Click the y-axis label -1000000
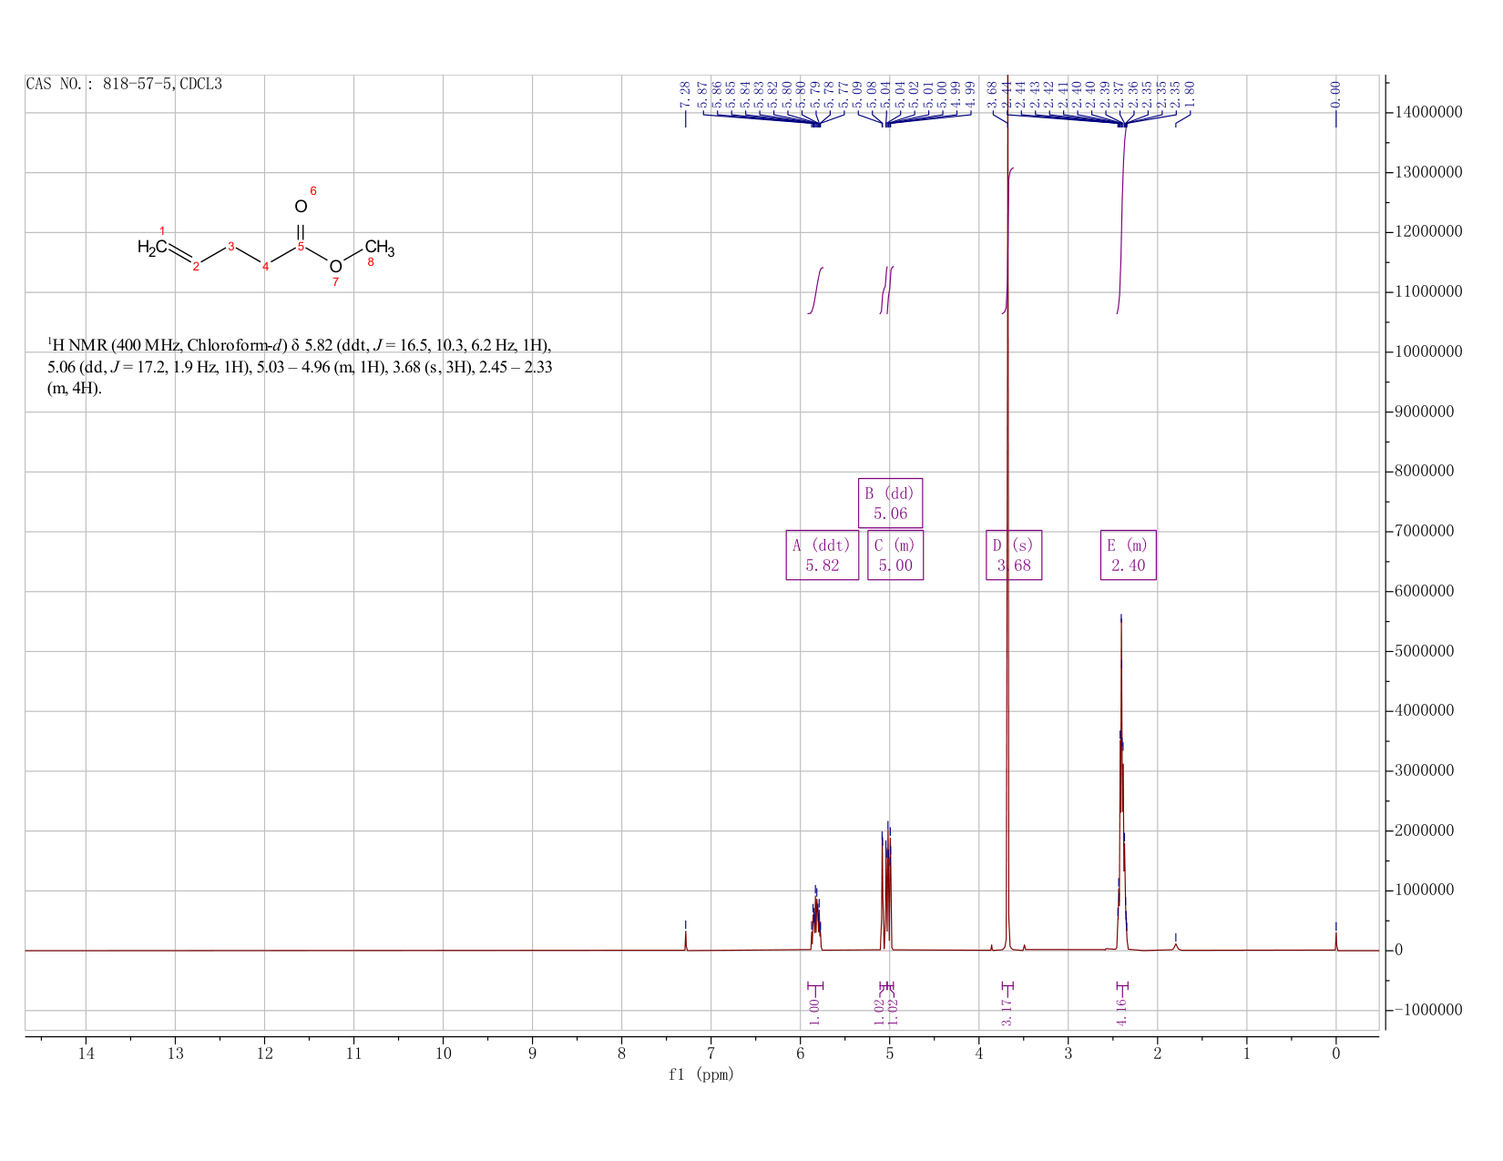 1428,1011
